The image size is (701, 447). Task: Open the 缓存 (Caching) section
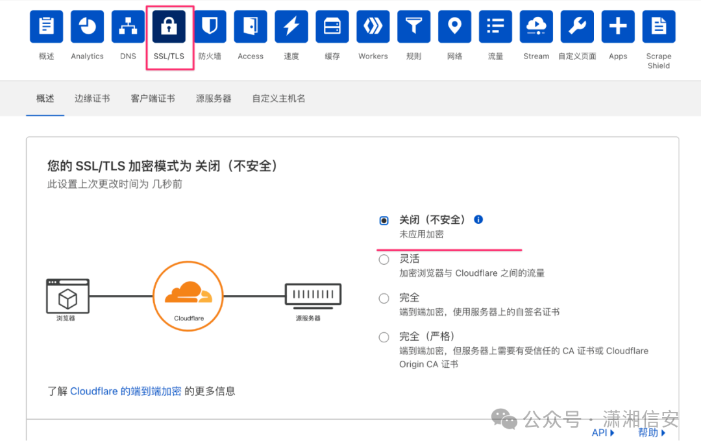332,26
